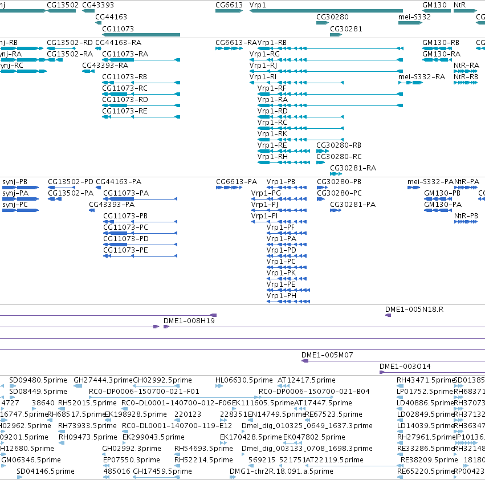Click the EK198928.5prime EST label
Image resolution: width=485 pixels, height=480 pixels.
tap(136, 414)
